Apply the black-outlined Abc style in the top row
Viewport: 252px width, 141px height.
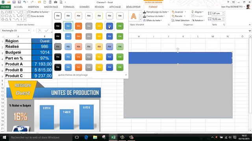[x=58, y=16]
